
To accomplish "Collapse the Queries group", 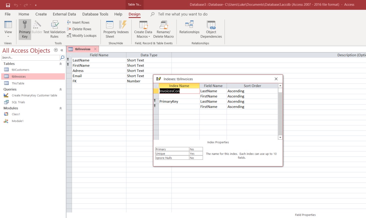I will coord(60,89).
